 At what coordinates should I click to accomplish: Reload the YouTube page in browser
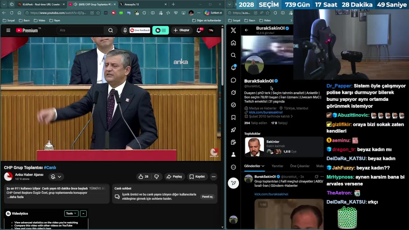[12, 13]
